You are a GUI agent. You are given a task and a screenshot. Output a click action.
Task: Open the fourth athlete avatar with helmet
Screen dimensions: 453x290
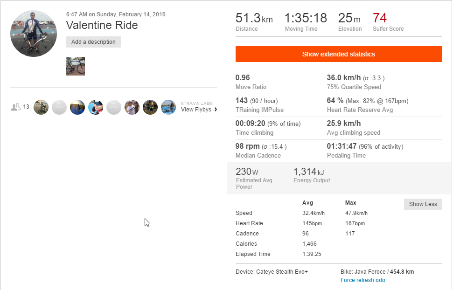coord(96,107)
